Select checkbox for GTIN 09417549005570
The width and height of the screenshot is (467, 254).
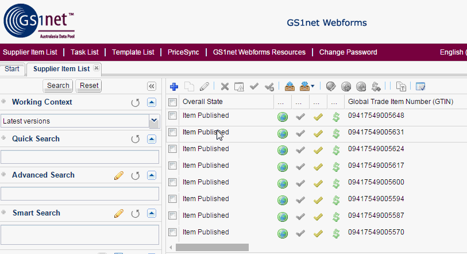[x=172, y=232]
